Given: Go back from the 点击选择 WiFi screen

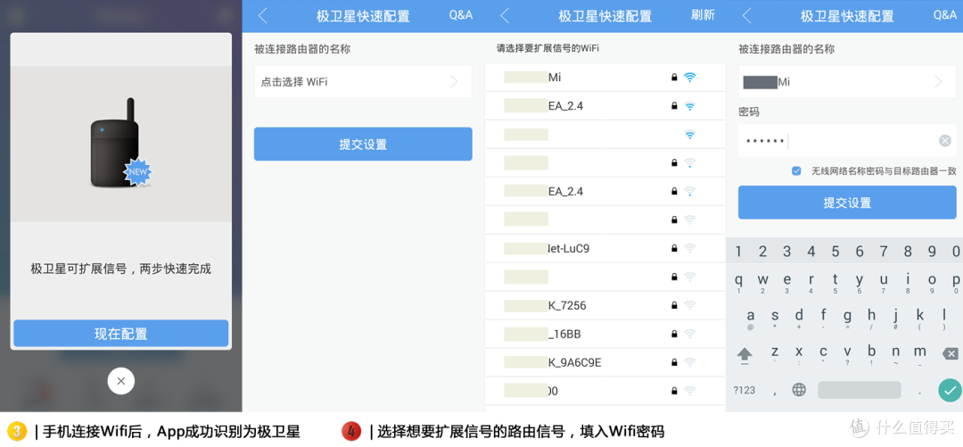Looking at the screenshot, I should pos(263,16).
